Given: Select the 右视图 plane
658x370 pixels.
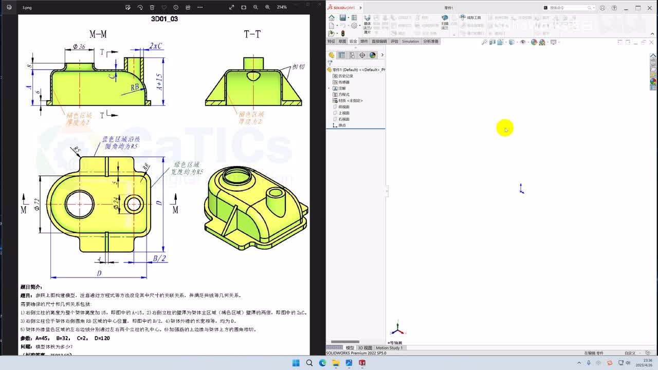Looking at the screenshot, I should click(x=341, y=119).
